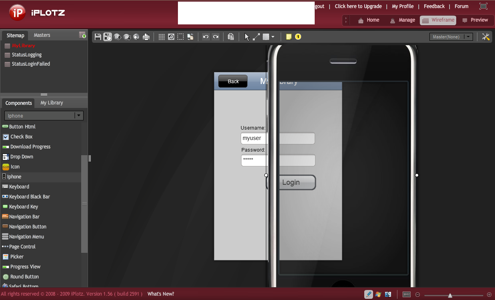This screenshot has width=495, height=300.
Task: Click the fullscreen icon in the header
Action: (483, 6)
